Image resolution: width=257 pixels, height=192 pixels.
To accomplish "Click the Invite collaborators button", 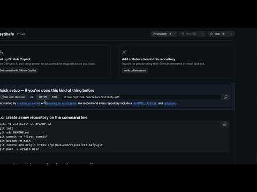I will [x=135, y=70].
